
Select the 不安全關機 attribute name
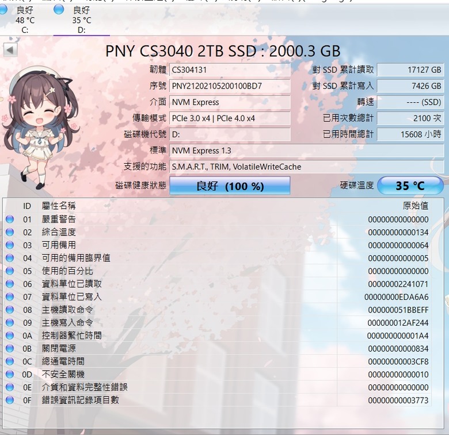pos(63,375)
